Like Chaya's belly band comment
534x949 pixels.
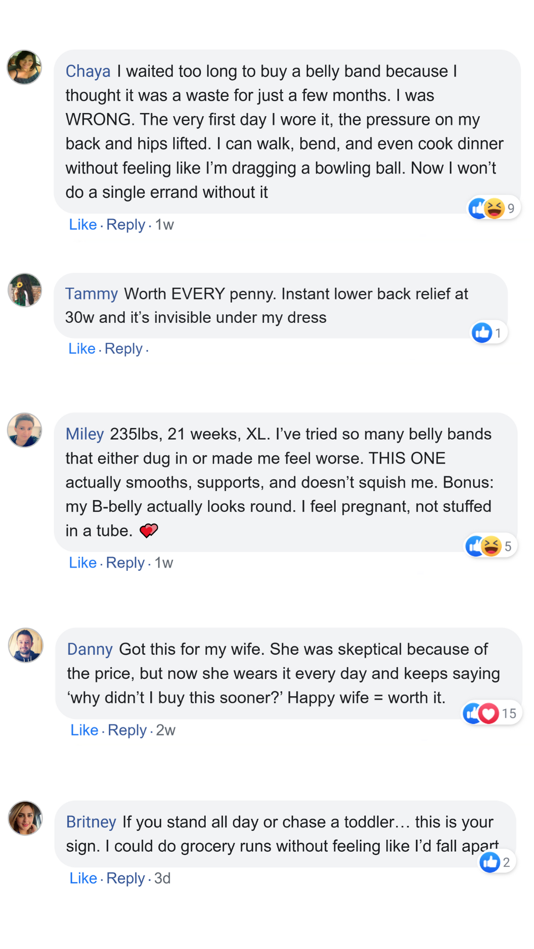[83, 224]
